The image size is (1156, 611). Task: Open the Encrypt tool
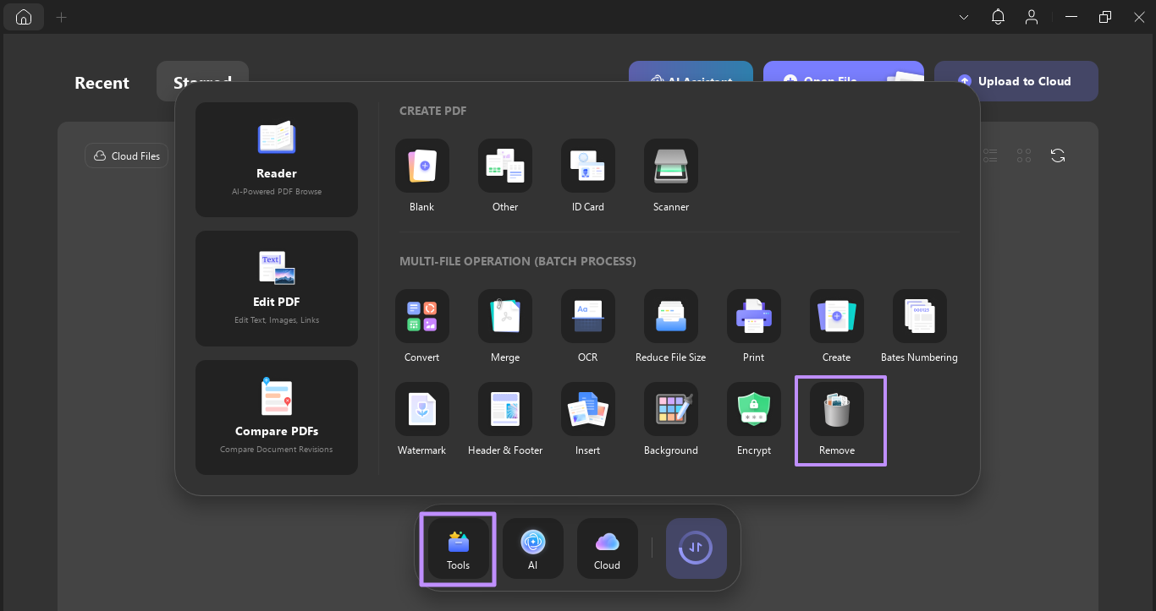pos(753,420)
